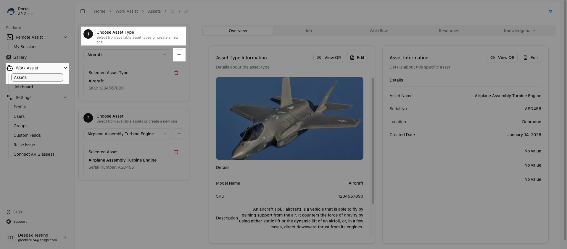
Task: View QR for Asset Information
Action: [x=502, y=58]
